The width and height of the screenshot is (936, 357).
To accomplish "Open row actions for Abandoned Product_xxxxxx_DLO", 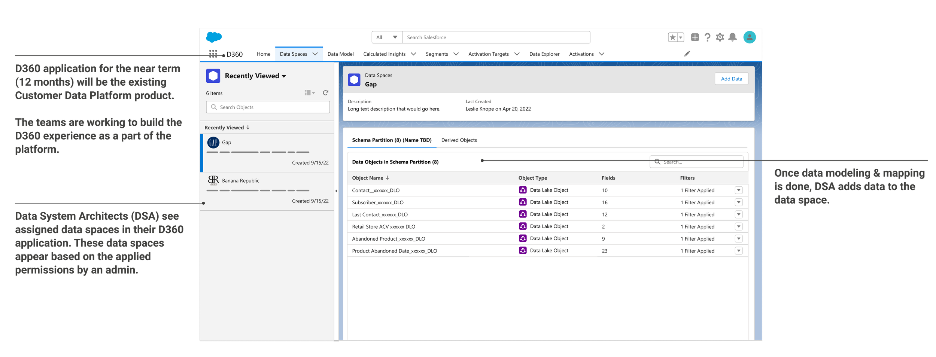I will (739, 239).
